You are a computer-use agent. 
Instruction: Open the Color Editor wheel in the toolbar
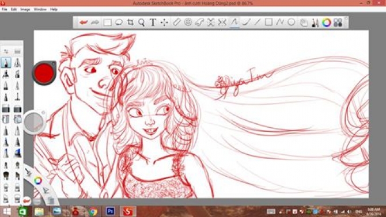click(x=327, y=22)
